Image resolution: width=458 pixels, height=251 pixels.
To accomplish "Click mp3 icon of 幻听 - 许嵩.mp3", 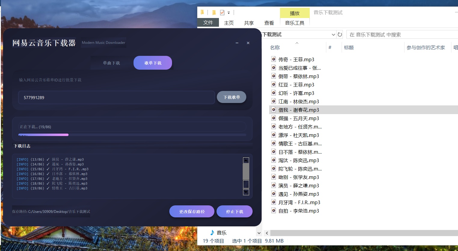I will tap(274, 93).
